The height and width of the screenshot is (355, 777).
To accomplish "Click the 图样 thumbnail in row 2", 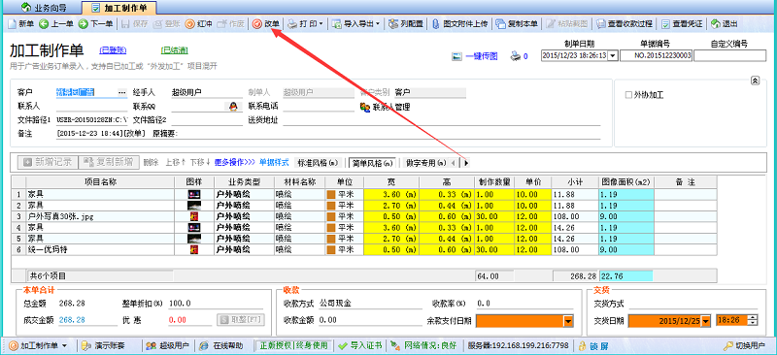I will point(194,206).
